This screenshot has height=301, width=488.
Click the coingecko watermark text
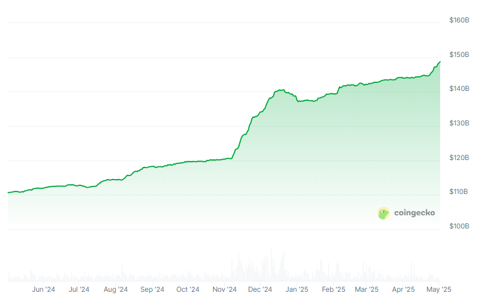[414, 213]
